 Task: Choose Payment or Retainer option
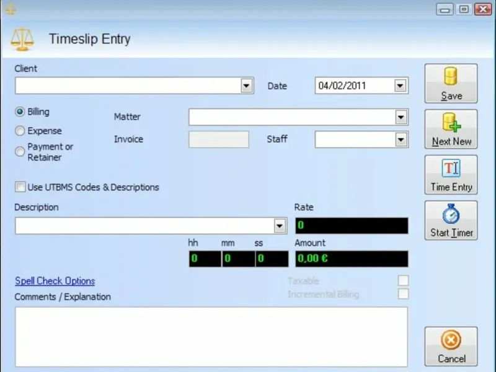point(20,151)
